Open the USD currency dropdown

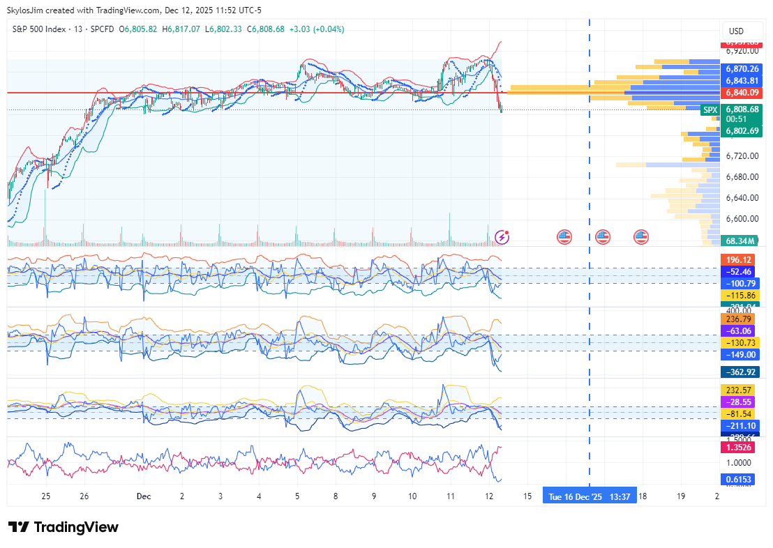click(736, 31)
